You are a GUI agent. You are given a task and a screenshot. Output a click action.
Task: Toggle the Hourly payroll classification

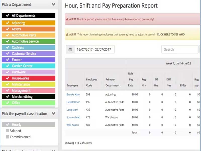tap(28, 125)
